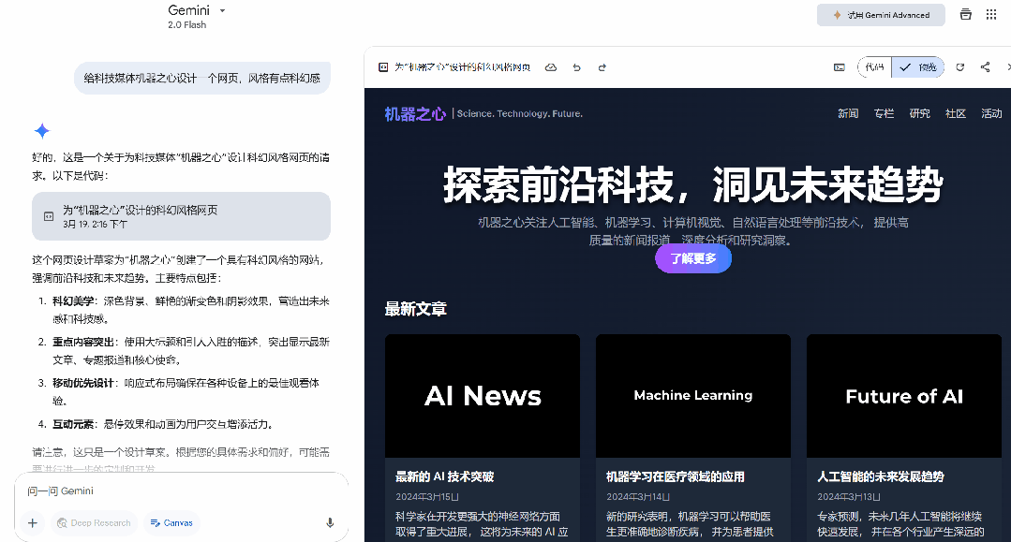The height and width of the screenshot is (542, 1011).
Task: Open the stacked tray icon beside apps grid
Action: click(965, 15)
